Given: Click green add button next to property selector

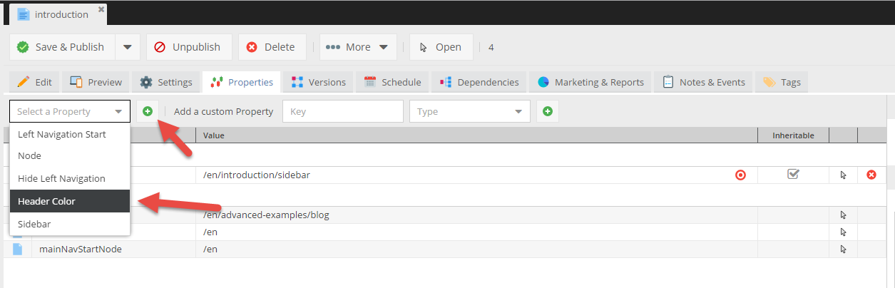Looking at the screenshot, I should point(148,111).
